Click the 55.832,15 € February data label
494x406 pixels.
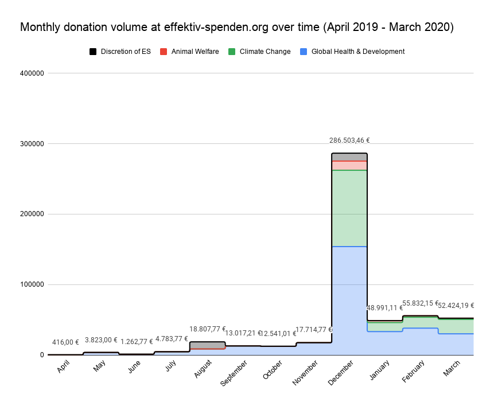tap(421, 303)
